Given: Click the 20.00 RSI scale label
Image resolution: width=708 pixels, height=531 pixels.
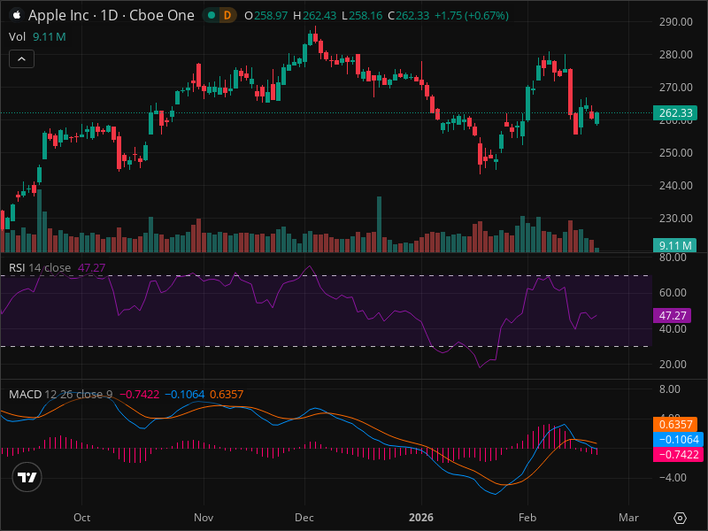Looking at the screenshot, I should 673,365.
